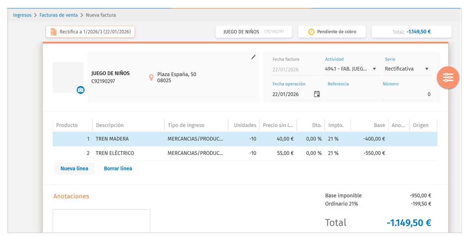Expand the Actividad dropdown

(374, 69)
